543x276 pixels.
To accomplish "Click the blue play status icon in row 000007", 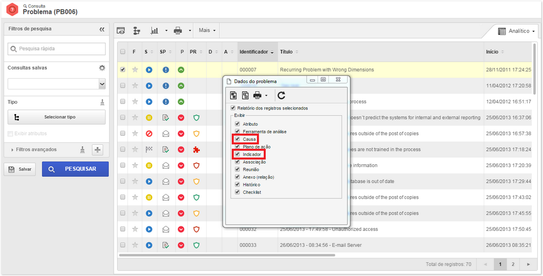I will (x=149, y=70).
